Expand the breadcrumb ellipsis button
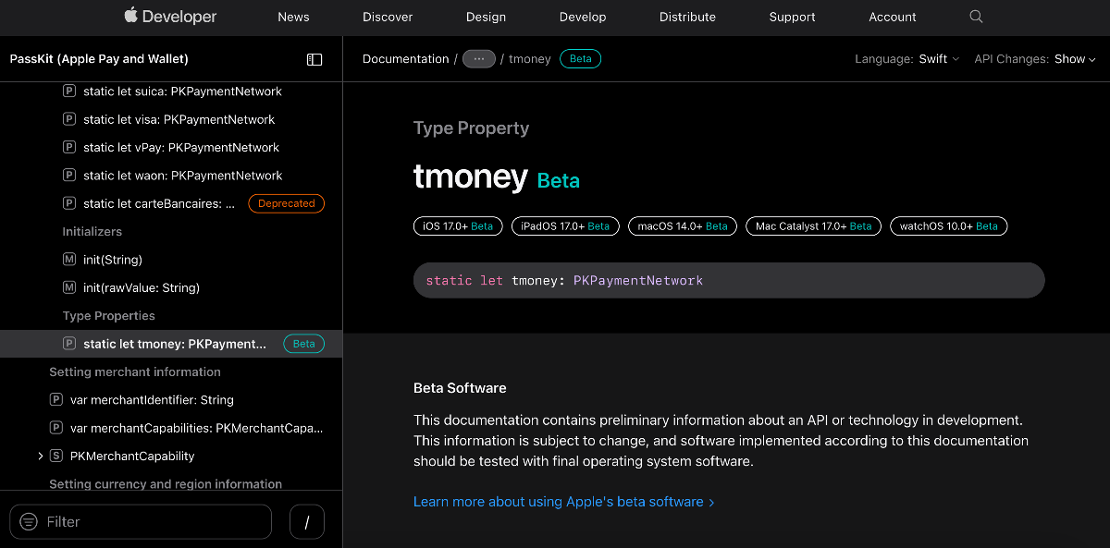The image size is (1110, 548). (x=479, y=59)
